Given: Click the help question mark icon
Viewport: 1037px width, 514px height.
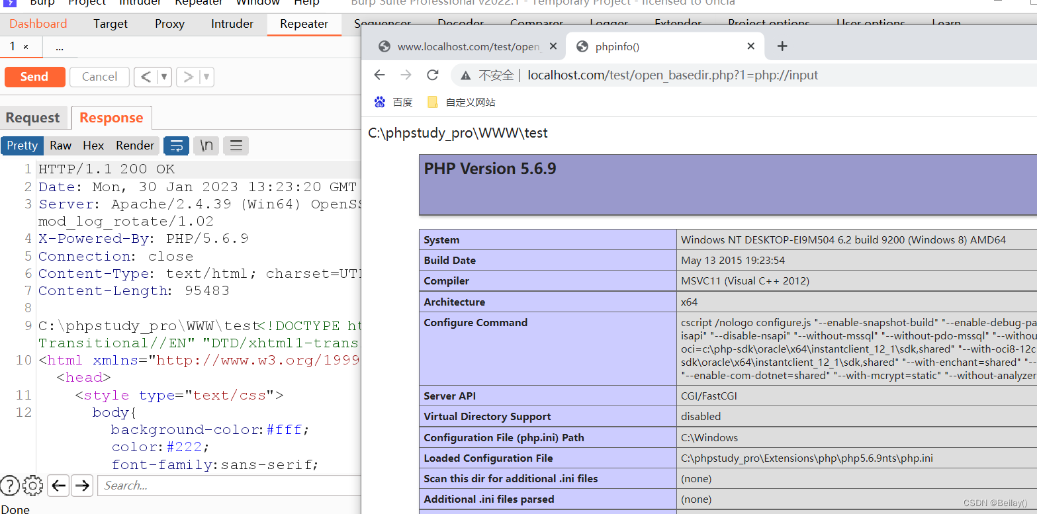Looking at the screenshot, I should 9,486.
